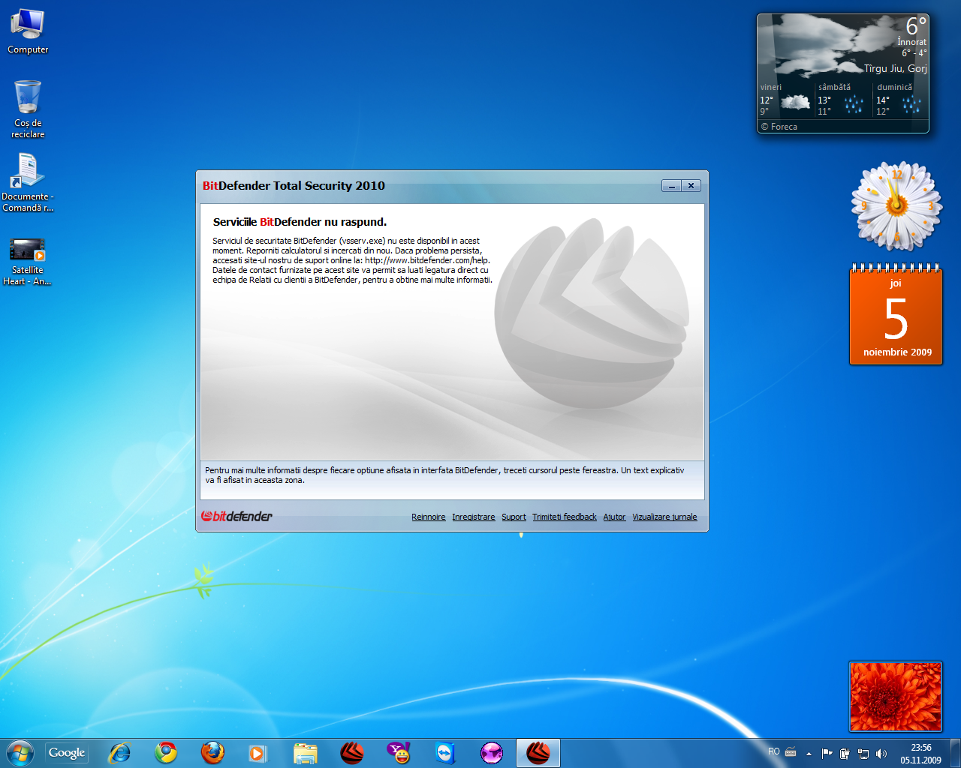Open the Windows Start menu orb
Image resolution: width=961 pixels, height=768 pixels.
click(x=20, y=753)
